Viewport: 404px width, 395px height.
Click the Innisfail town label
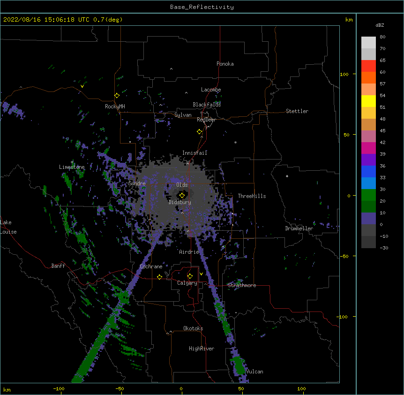tap(195, 153)
